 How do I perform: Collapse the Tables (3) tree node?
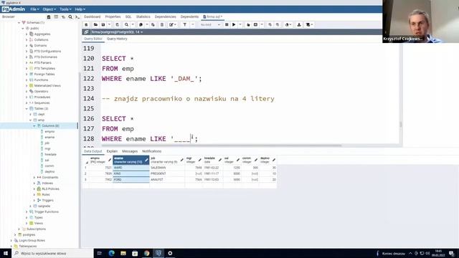point(27,108)
